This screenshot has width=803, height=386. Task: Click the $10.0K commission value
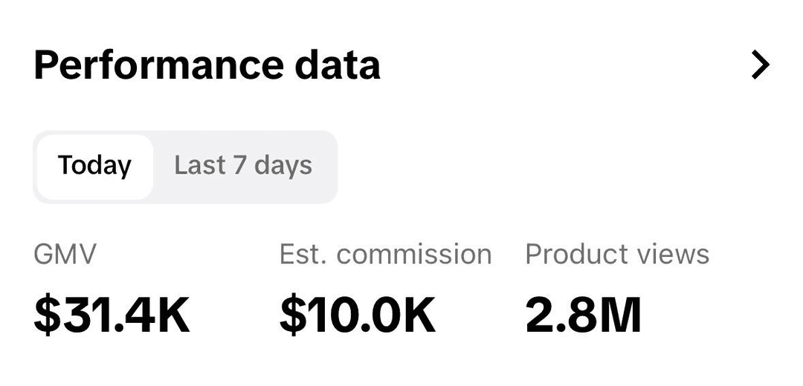click(x=358, y=314)
